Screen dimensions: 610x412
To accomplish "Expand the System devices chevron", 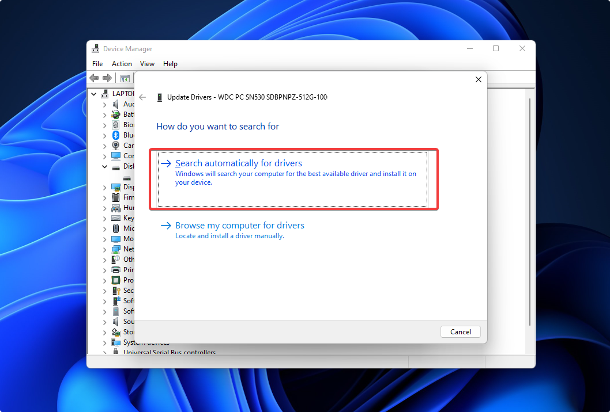I will coord(104,342).
